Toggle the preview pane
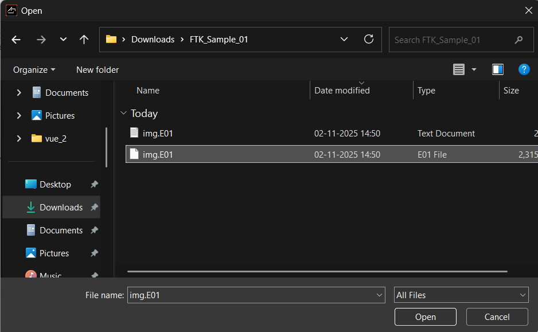 click(498, 69)
